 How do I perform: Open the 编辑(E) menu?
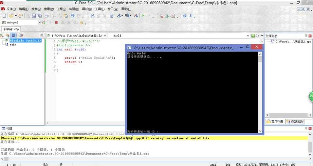tap(24, 9)
